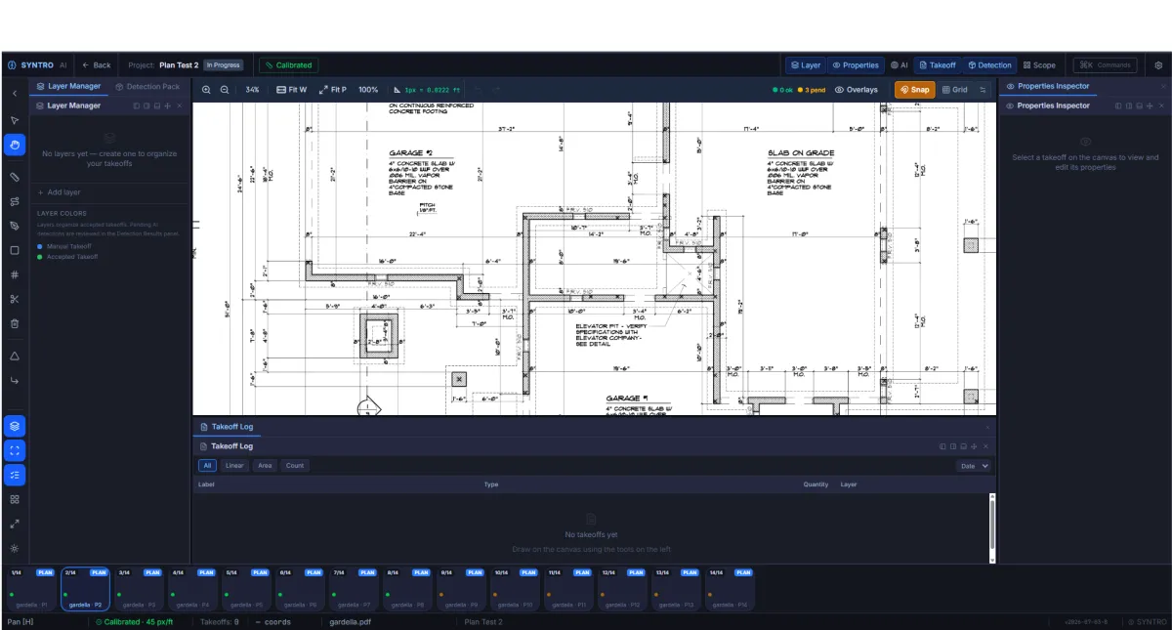Select the Takeoff Log tab
The height and width of the screenshot is (630, 1172).
click(x=226, y=427)
